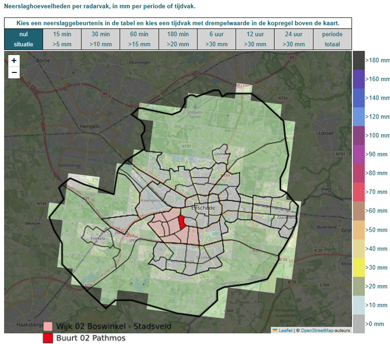Select the nul situatie tab
This screenshot has height=344, width=390.
tap(24, 39)
